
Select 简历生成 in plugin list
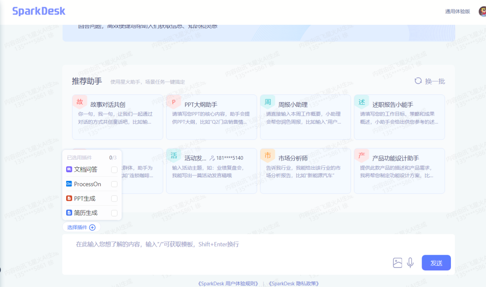pos(92,213)
